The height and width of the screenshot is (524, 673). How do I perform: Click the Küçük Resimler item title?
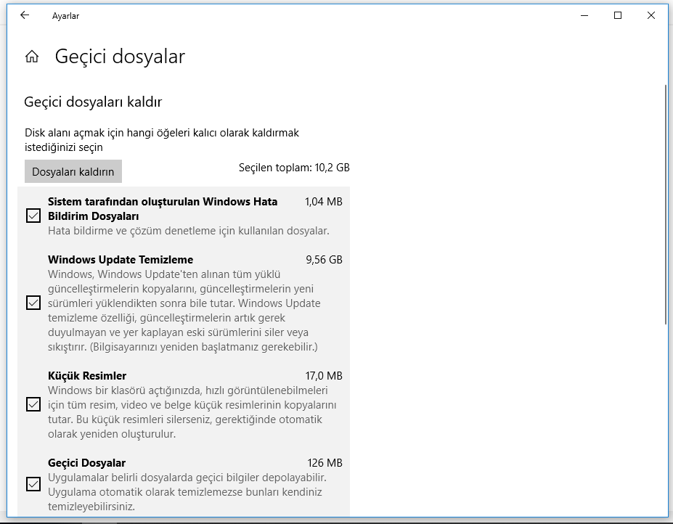[87, 376]
